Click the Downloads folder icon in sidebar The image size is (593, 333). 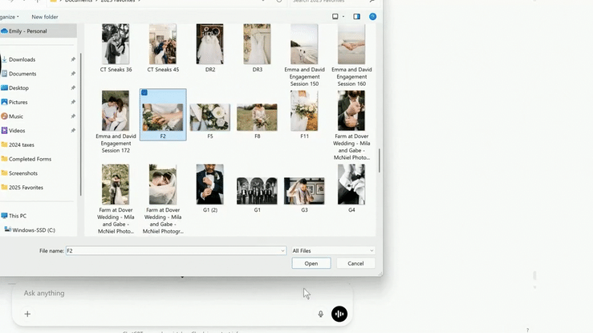(4, 59)
